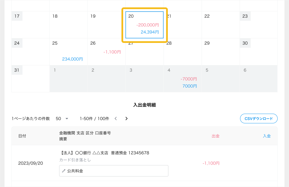Select calendar day 31
Image resolution: width=289 pixels, height=187 pixels.
(30, 79)
